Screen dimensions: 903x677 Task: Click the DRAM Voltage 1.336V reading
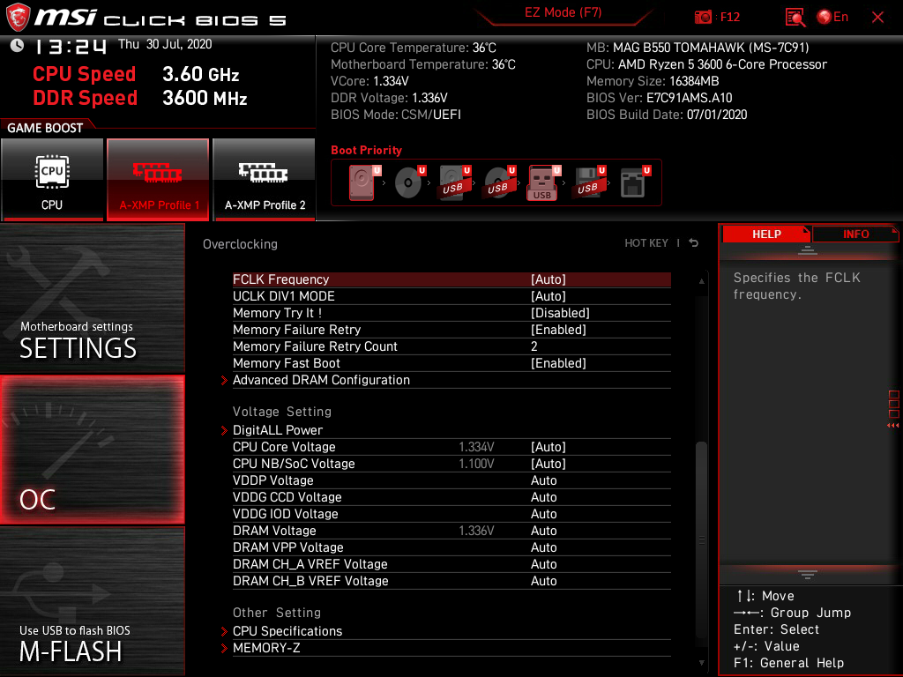point(476,530)
